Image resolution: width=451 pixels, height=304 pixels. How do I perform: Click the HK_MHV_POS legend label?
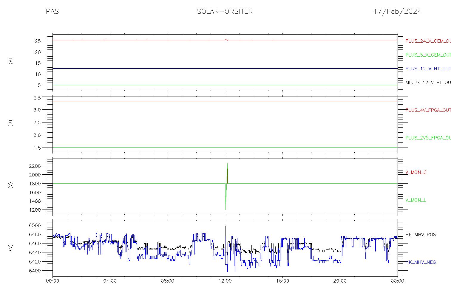[421, 235]
